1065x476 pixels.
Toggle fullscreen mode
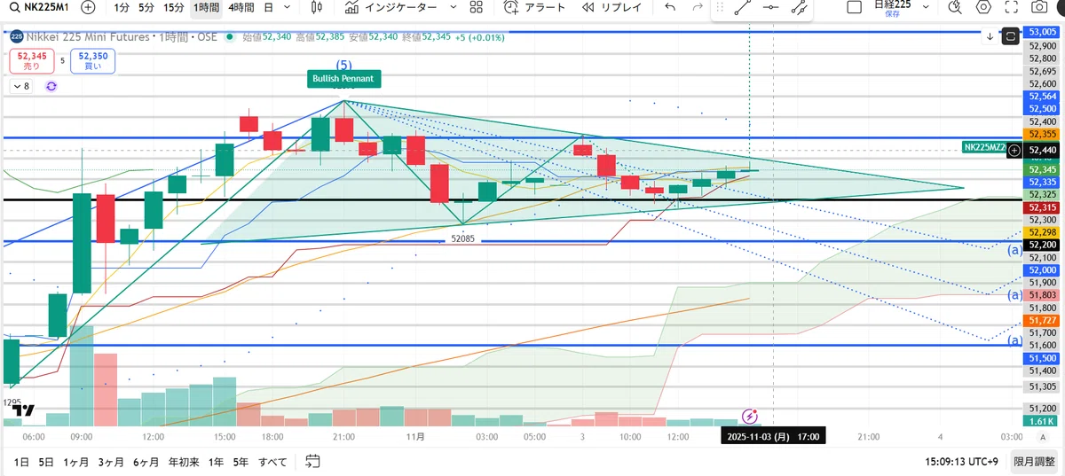(x=1011, y=7)
